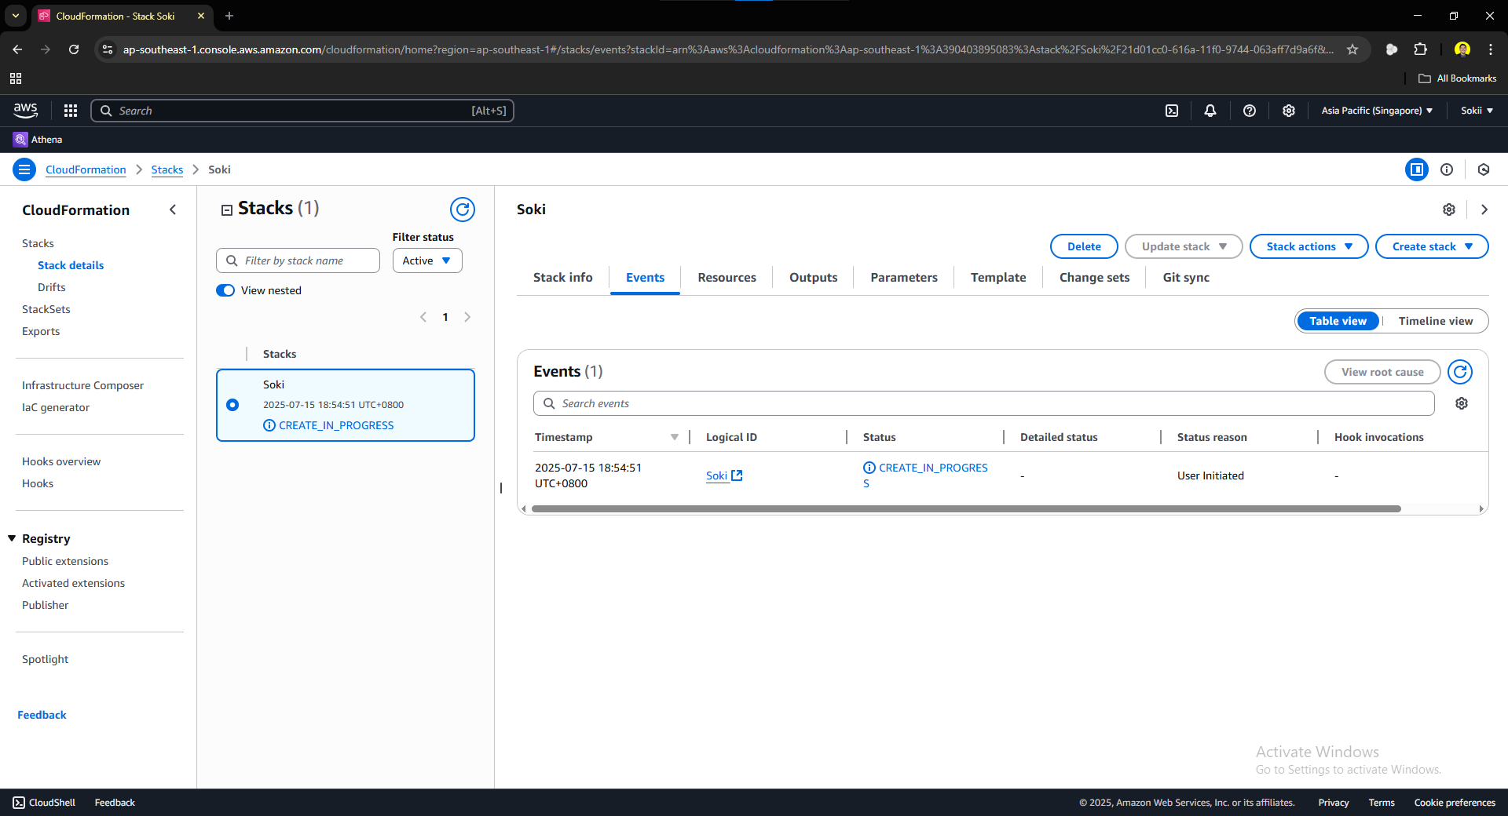
Task: Click the Delete stack button
Action: tap(1084, 246)
